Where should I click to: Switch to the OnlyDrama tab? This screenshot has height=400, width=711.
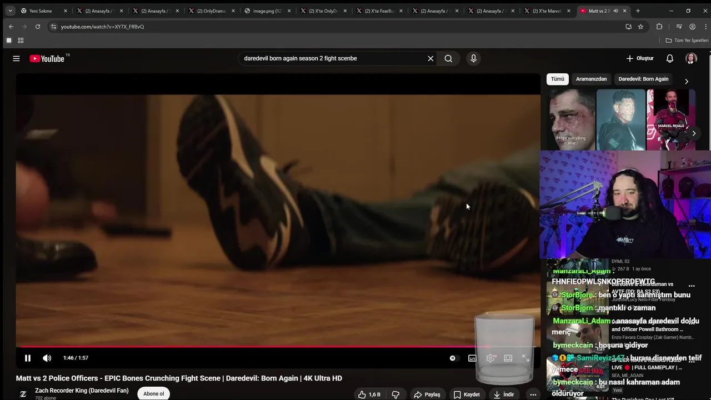(x=212, y=11)
